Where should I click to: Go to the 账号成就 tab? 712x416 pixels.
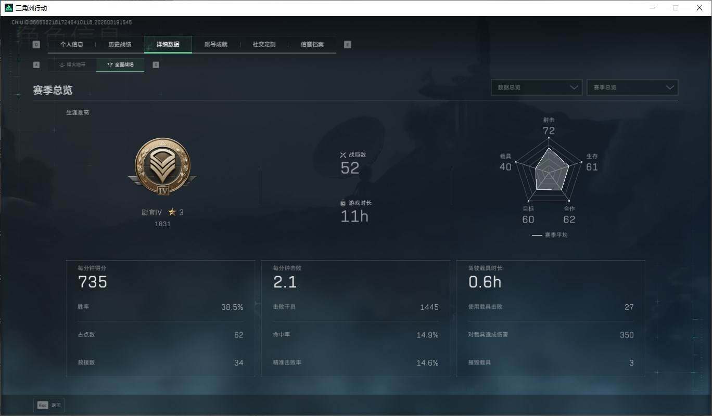pyautogui.click(x=216, y=45)
